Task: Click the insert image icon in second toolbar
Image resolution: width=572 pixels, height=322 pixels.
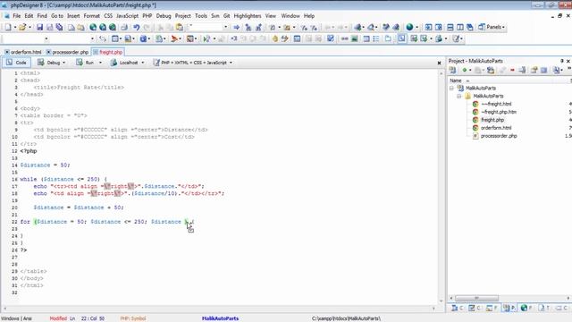Action: point(354,38)
